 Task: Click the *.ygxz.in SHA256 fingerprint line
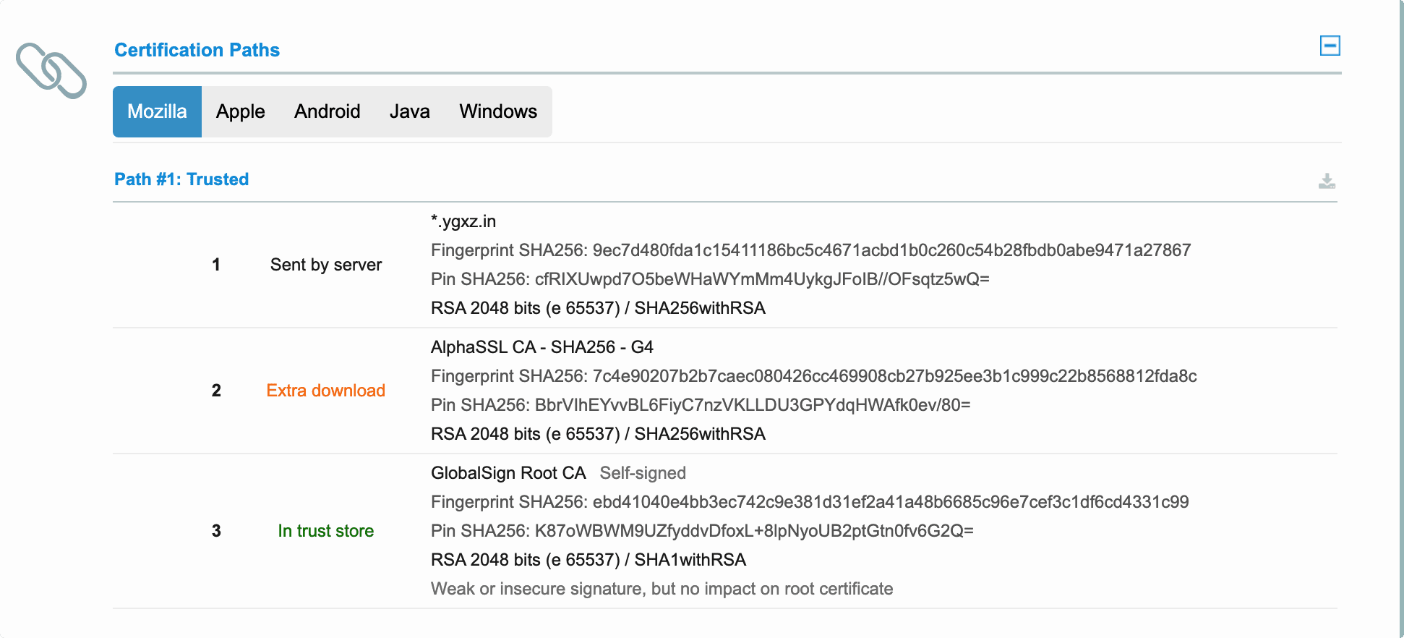pos(810,250)
